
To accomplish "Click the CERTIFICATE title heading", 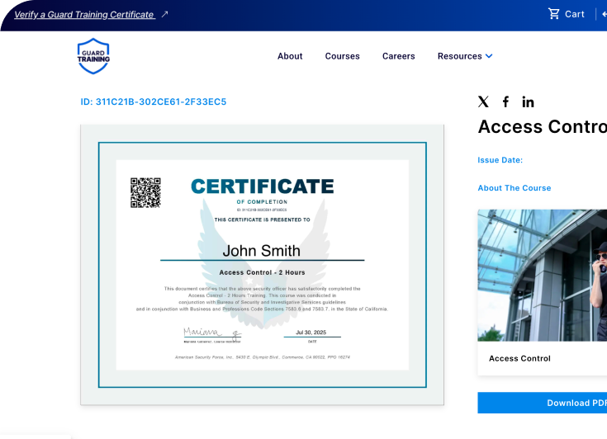I will (263, 186).
